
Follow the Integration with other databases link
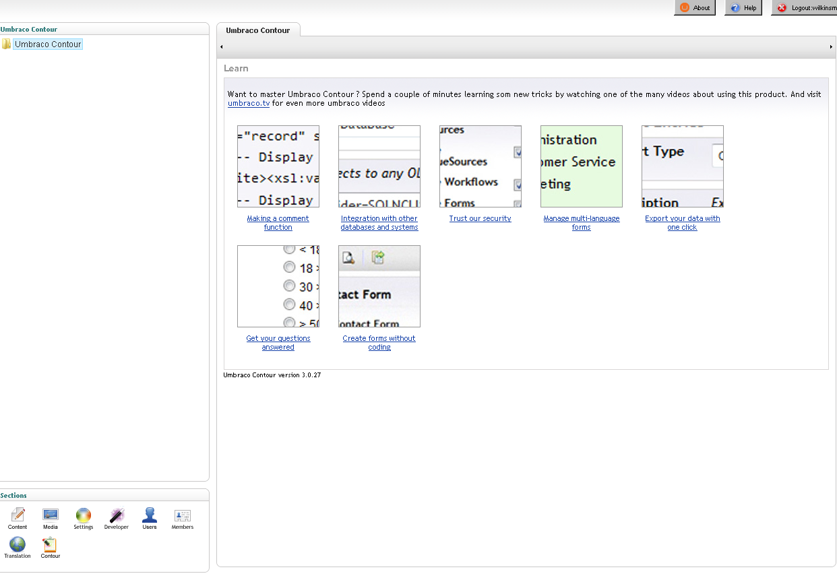click(379, 223)
